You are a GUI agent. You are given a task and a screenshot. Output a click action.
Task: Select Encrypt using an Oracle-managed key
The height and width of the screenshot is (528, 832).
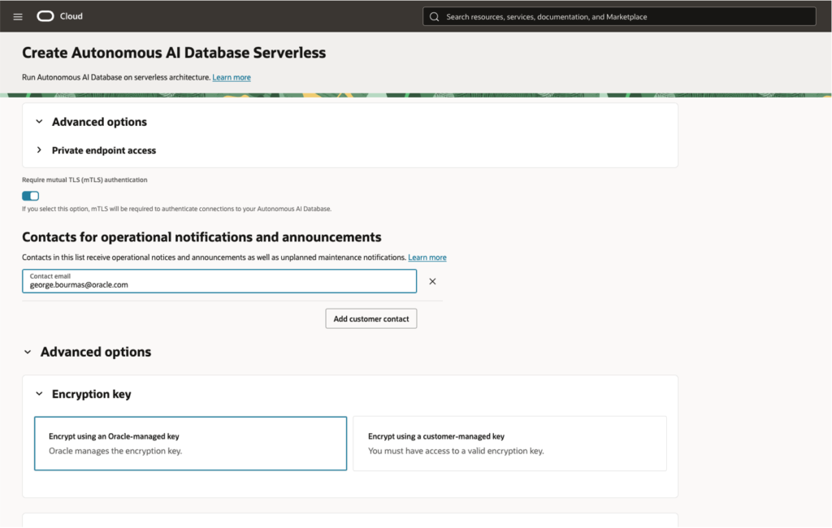(190, 444)
